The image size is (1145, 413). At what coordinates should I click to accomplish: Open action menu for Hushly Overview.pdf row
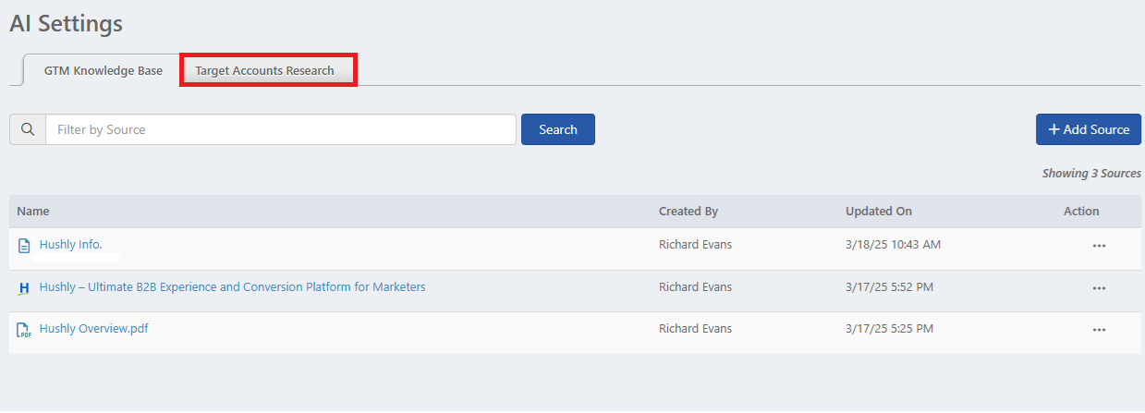pos(1099,330)
